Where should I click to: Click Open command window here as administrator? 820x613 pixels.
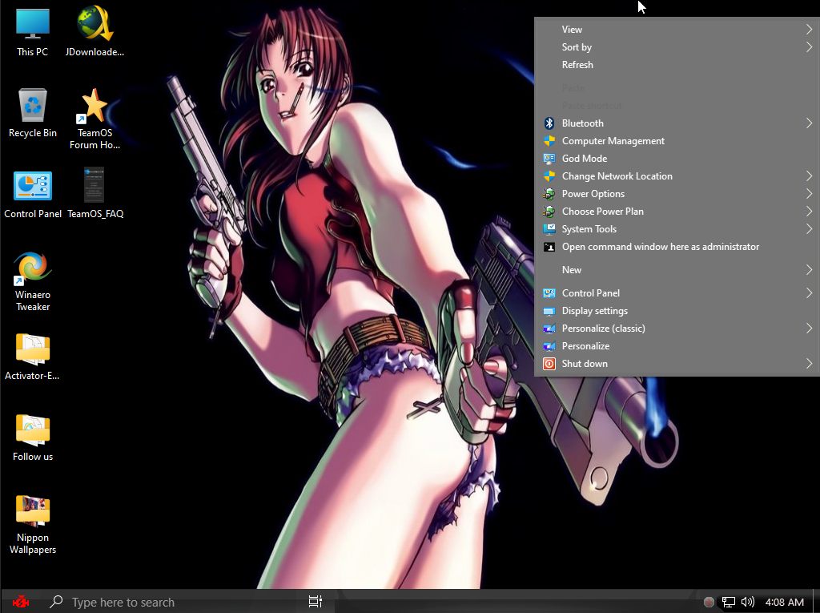660,247
